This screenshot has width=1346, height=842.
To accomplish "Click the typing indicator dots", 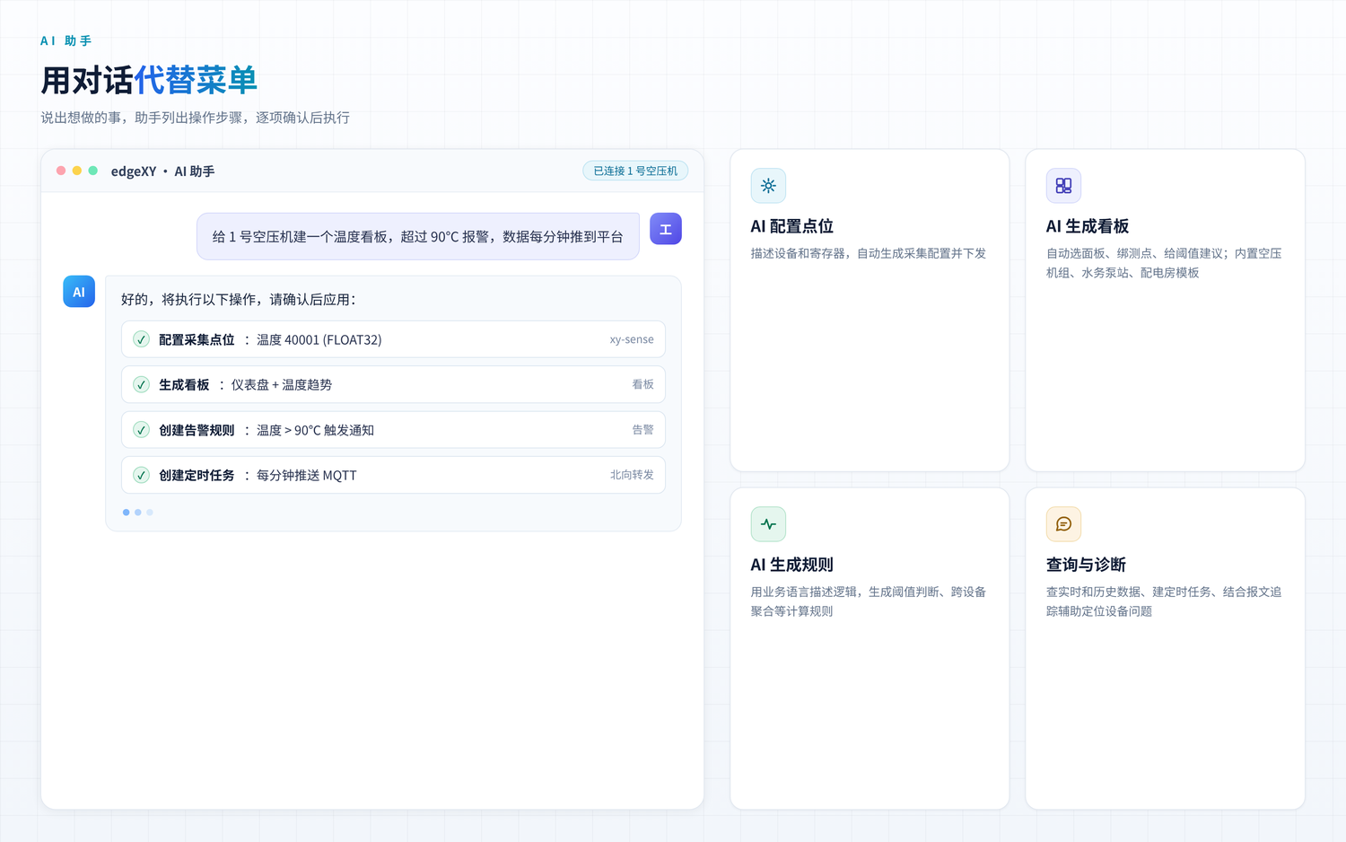I will 138,513.
